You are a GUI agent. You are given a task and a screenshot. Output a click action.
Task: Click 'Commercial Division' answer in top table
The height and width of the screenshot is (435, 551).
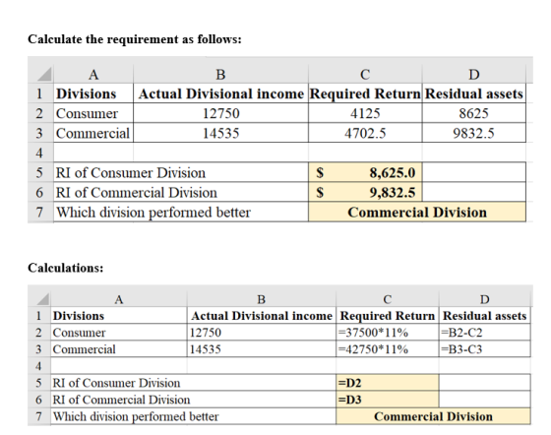[x=417, y=212]
